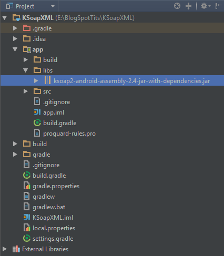Expand the gradle folder arrow

(x=15, y=155)
